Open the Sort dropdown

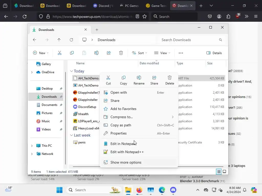coord(139,53)
